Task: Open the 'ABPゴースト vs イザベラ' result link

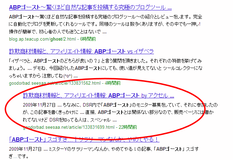Action: click(81, 51)
